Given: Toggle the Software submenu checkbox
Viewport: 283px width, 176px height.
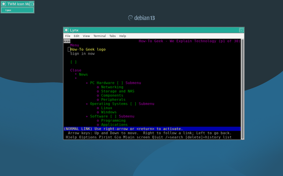Looking at the screenshot, I should click(113, 116).
